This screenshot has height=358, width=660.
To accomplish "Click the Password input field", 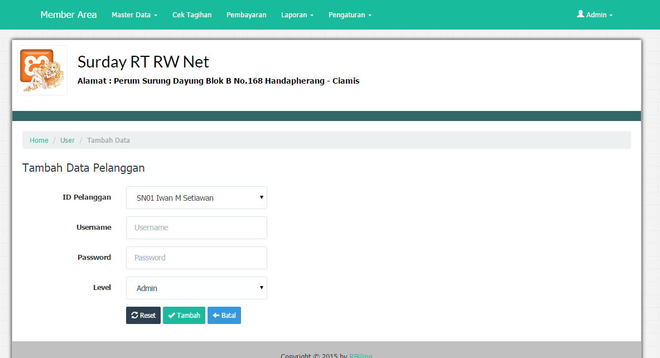I will (196, 258).
